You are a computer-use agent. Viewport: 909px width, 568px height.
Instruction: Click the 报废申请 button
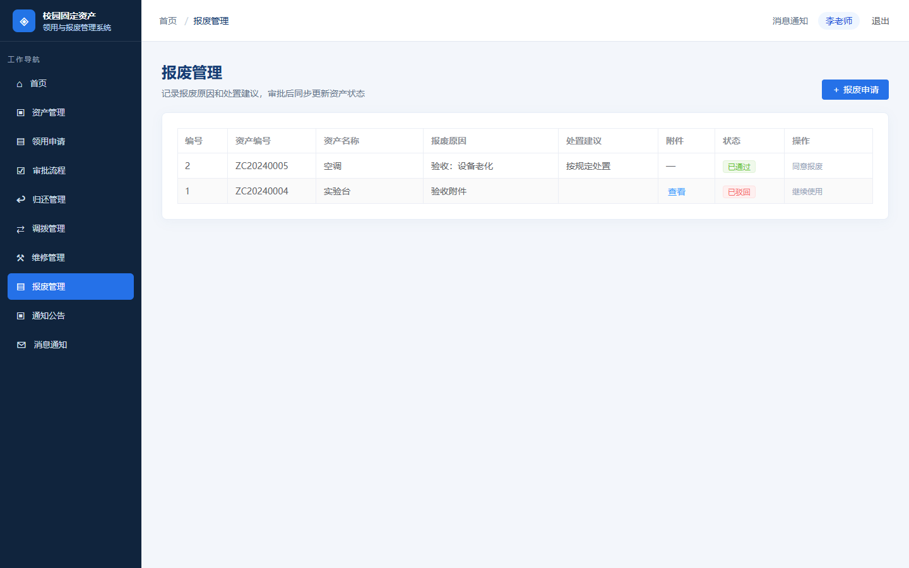point(855,90)
